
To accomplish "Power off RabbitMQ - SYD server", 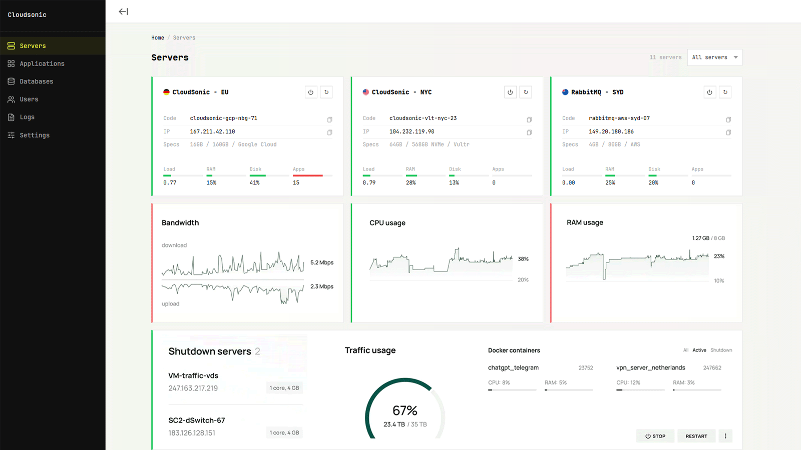I will pyautogui.click(x=709, y=92).
